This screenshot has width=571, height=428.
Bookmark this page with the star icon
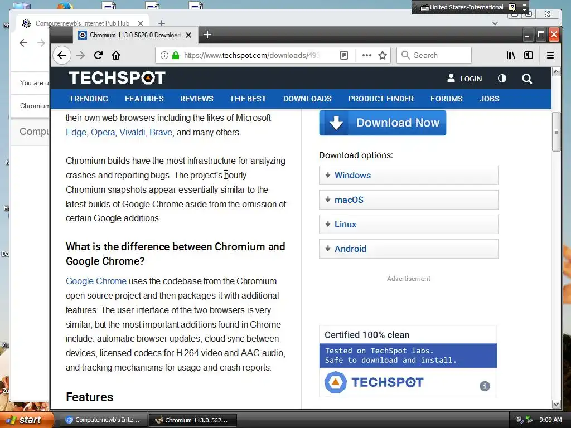click(x=383, y=55)
